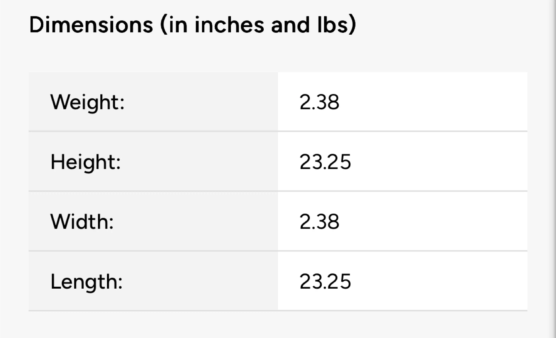Click the Length value 23.25

click(325, 281)
